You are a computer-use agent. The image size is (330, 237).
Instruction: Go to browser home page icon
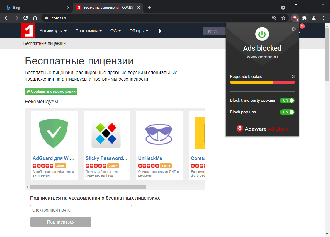point(35,18)
